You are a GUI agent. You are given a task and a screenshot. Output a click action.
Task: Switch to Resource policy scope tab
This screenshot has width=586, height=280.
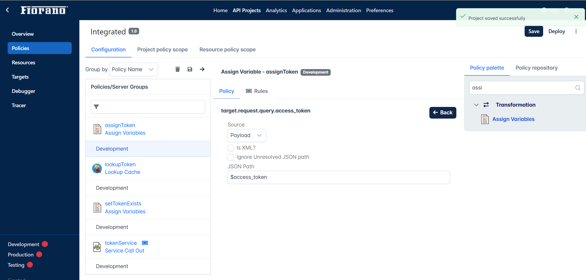[228, 49]
